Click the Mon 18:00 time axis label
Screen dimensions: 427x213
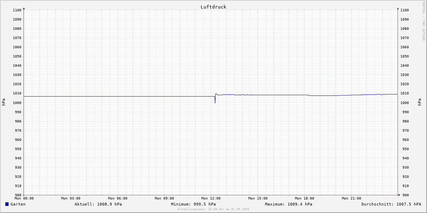[305, 198]
